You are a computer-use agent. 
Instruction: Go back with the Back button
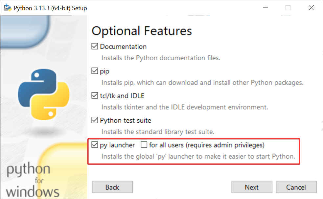pyautogui.click(x=112, y=187)
